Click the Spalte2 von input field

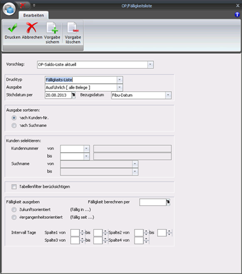pos(139,233)
